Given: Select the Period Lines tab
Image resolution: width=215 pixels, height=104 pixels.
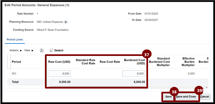Looking at the screenshot, I should [x=15, y=40].
